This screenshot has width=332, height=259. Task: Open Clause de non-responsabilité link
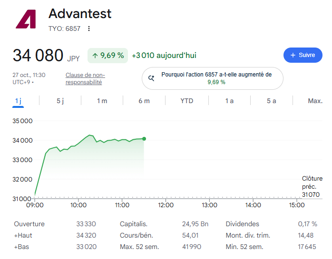click(x=85, y=78)
